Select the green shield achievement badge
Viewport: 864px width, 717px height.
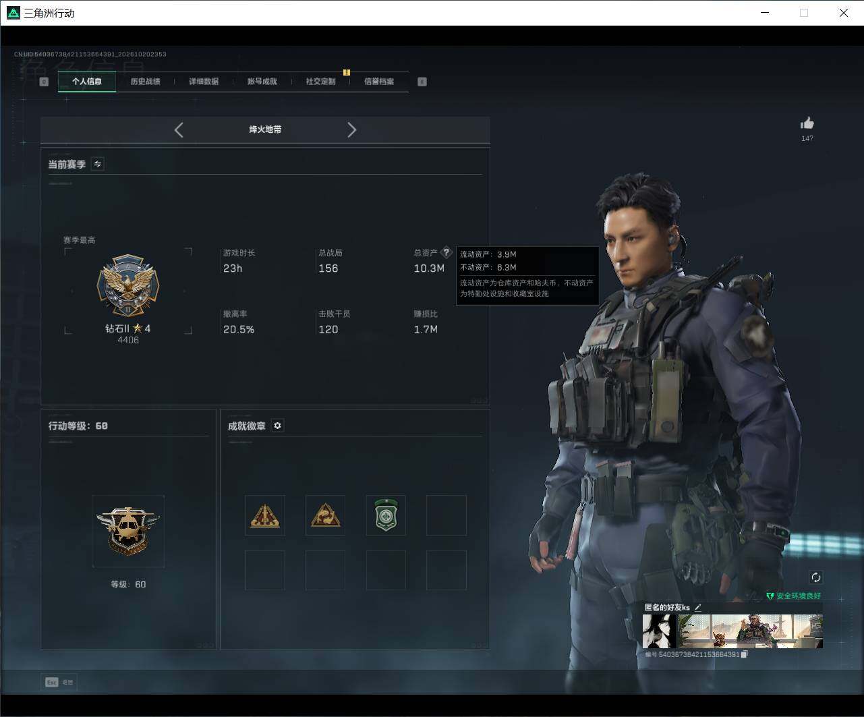[x=386, y=515]
